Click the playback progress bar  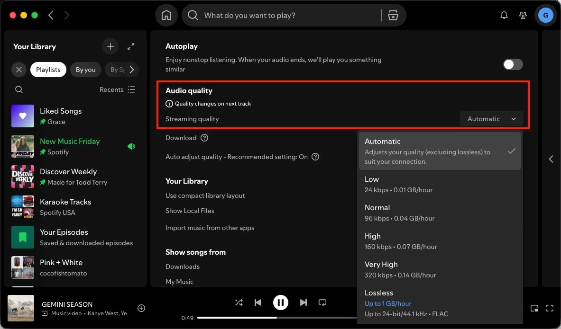277,318
